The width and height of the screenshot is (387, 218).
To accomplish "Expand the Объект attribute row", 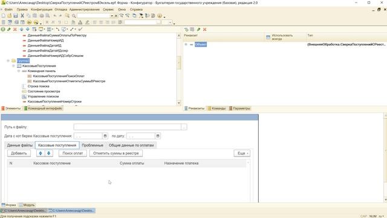I will click(186, 44).
